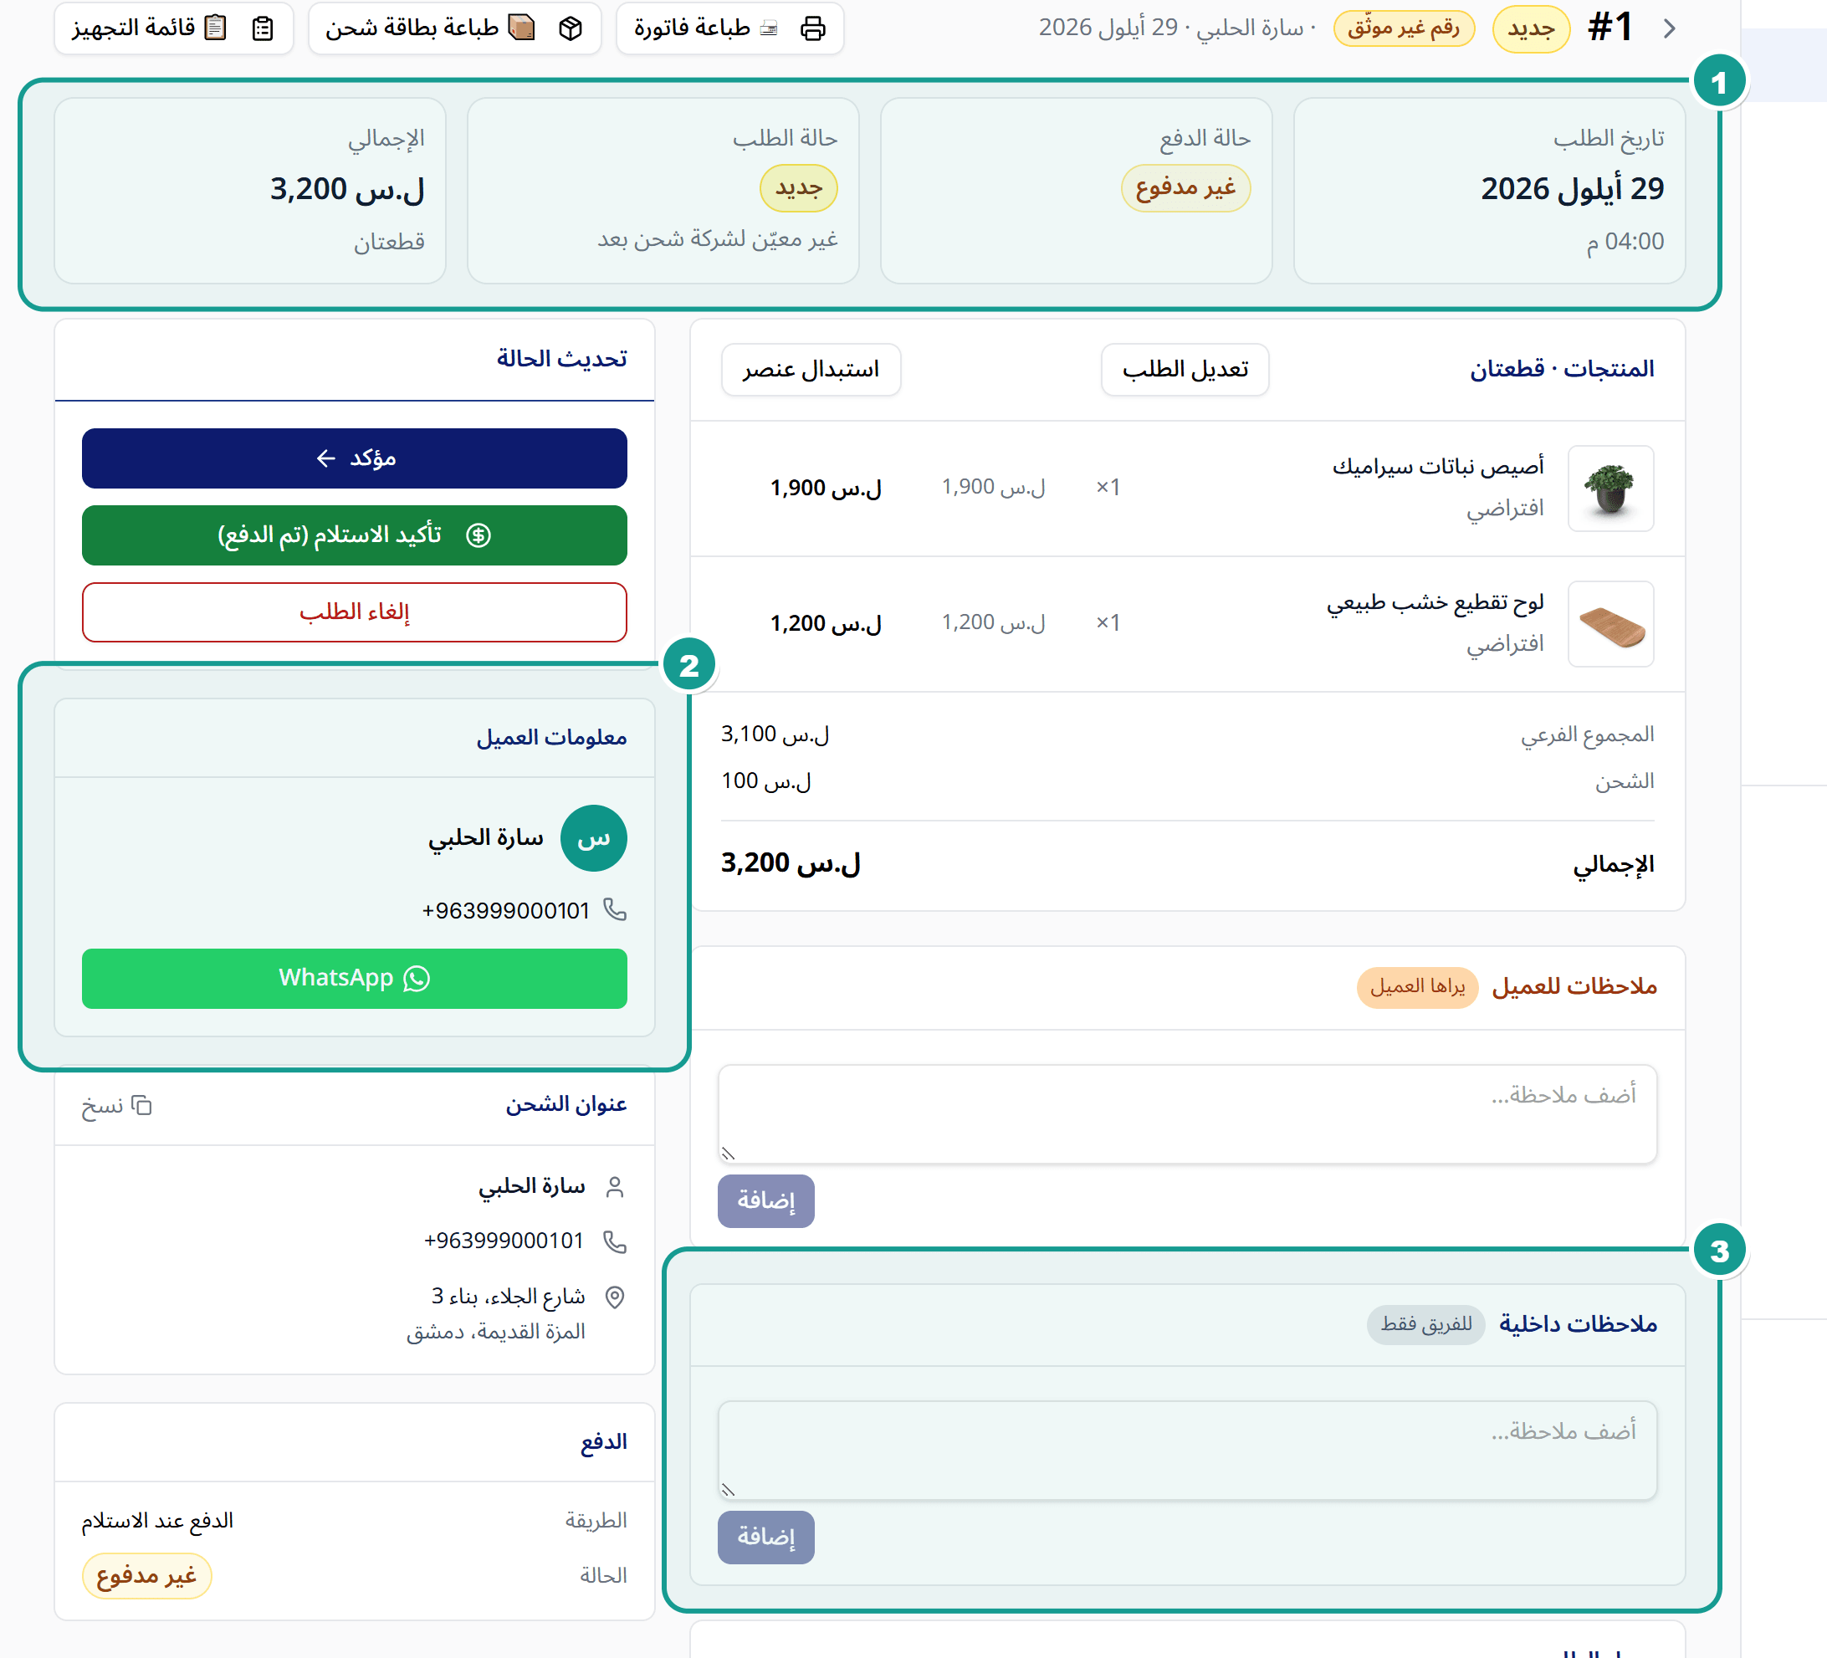This screenshot has width=1827, height=1658.
Task: Click إضافة under customer notes
Action: [x=765, y=1201]
